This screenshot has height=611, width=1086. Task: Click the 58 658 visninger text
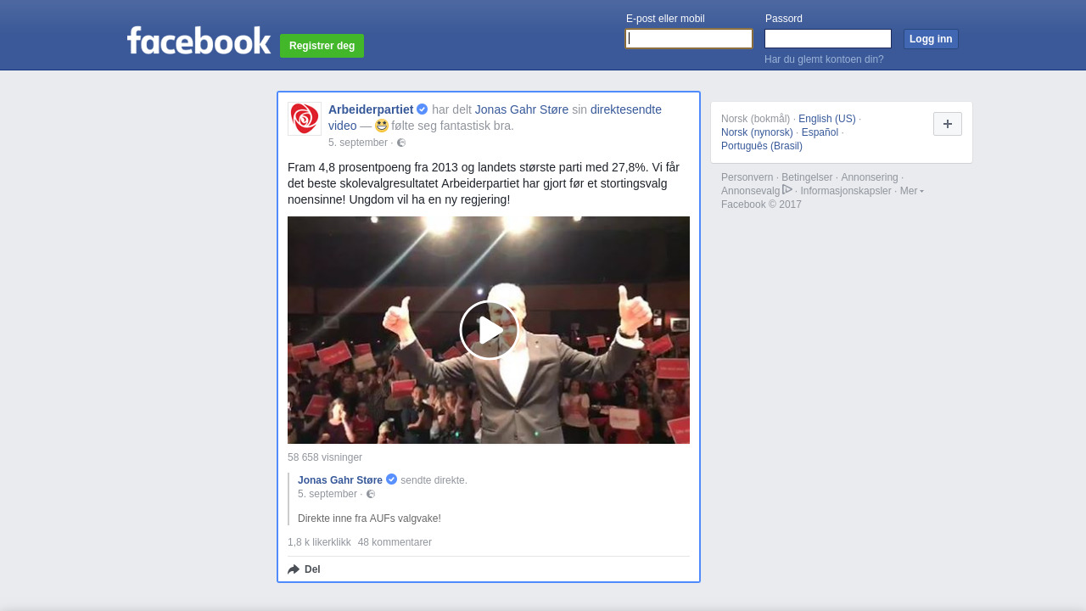(x=325, y=457)
